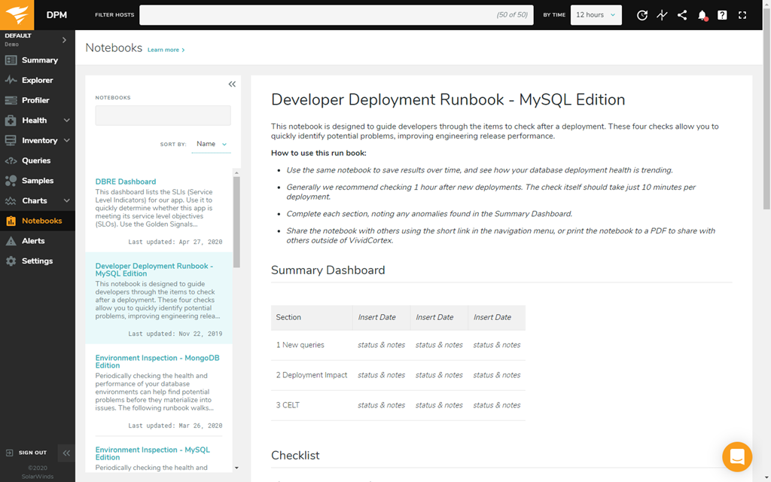Open the 12 hours time range dropdown
The width and height of the screenshot is (771, 482).
click(x=596, y=15)
